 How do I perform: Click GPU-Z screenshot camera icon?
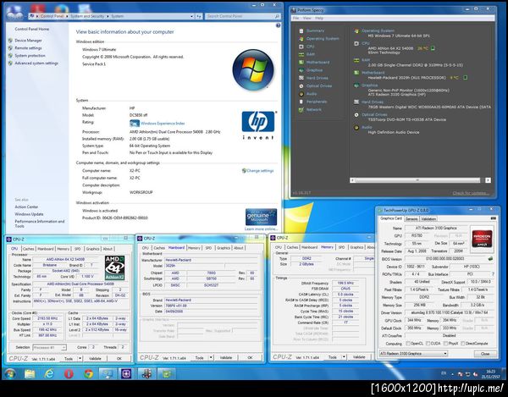click(493, 218)
